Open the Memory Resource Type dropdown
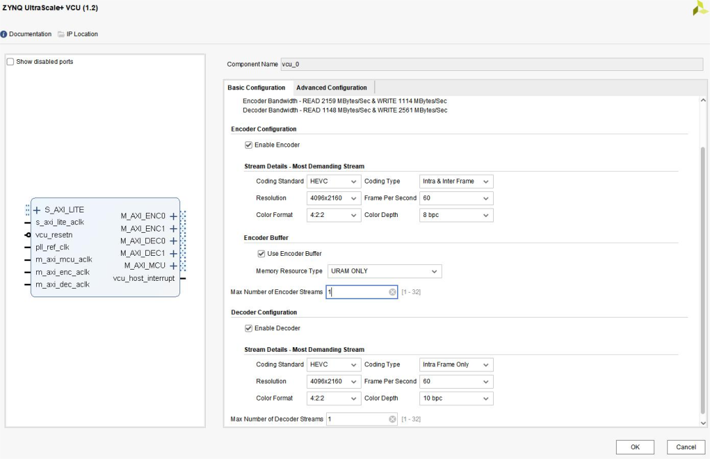 (x=385, y=271)
